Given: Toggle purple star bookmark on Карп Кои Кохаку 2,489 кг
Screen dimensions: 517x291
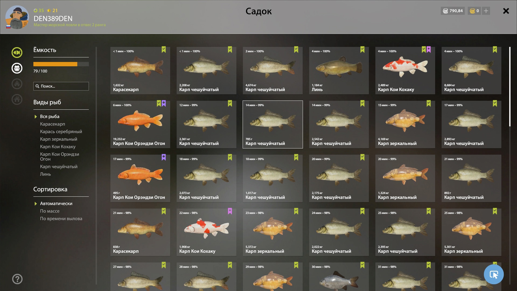Looking at the screenshot, I should [x=429, y=50].
